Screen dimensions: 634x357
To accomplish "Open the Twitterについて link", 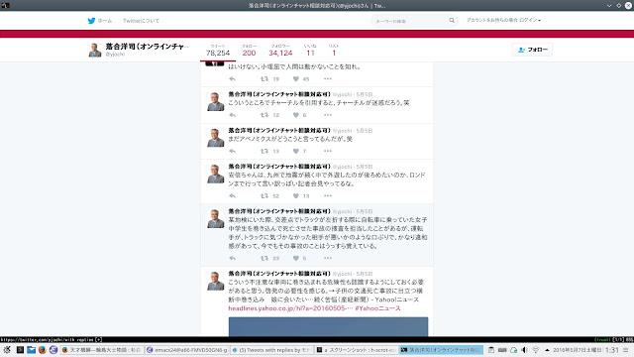I will 141,21.
